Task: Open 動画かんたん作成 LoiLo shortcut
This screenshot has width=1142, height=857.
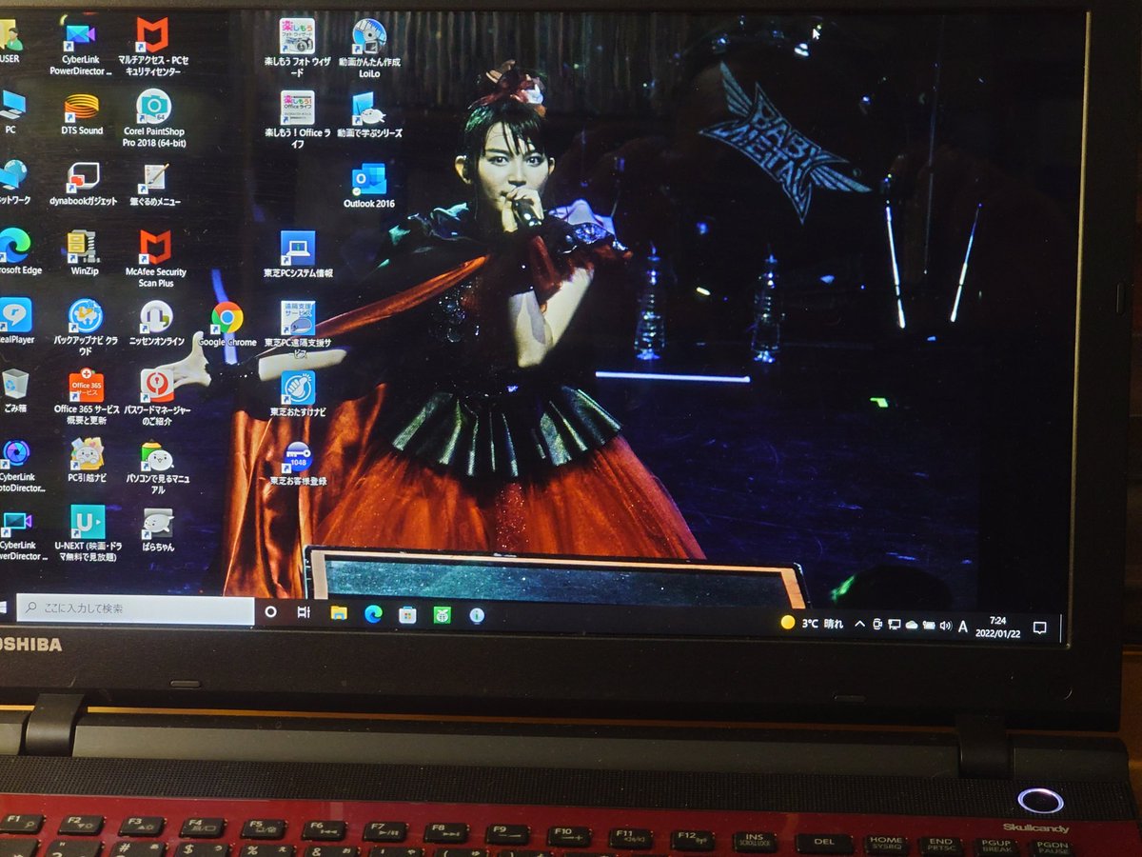Action: pyautogui.click(x=369, y=48)
